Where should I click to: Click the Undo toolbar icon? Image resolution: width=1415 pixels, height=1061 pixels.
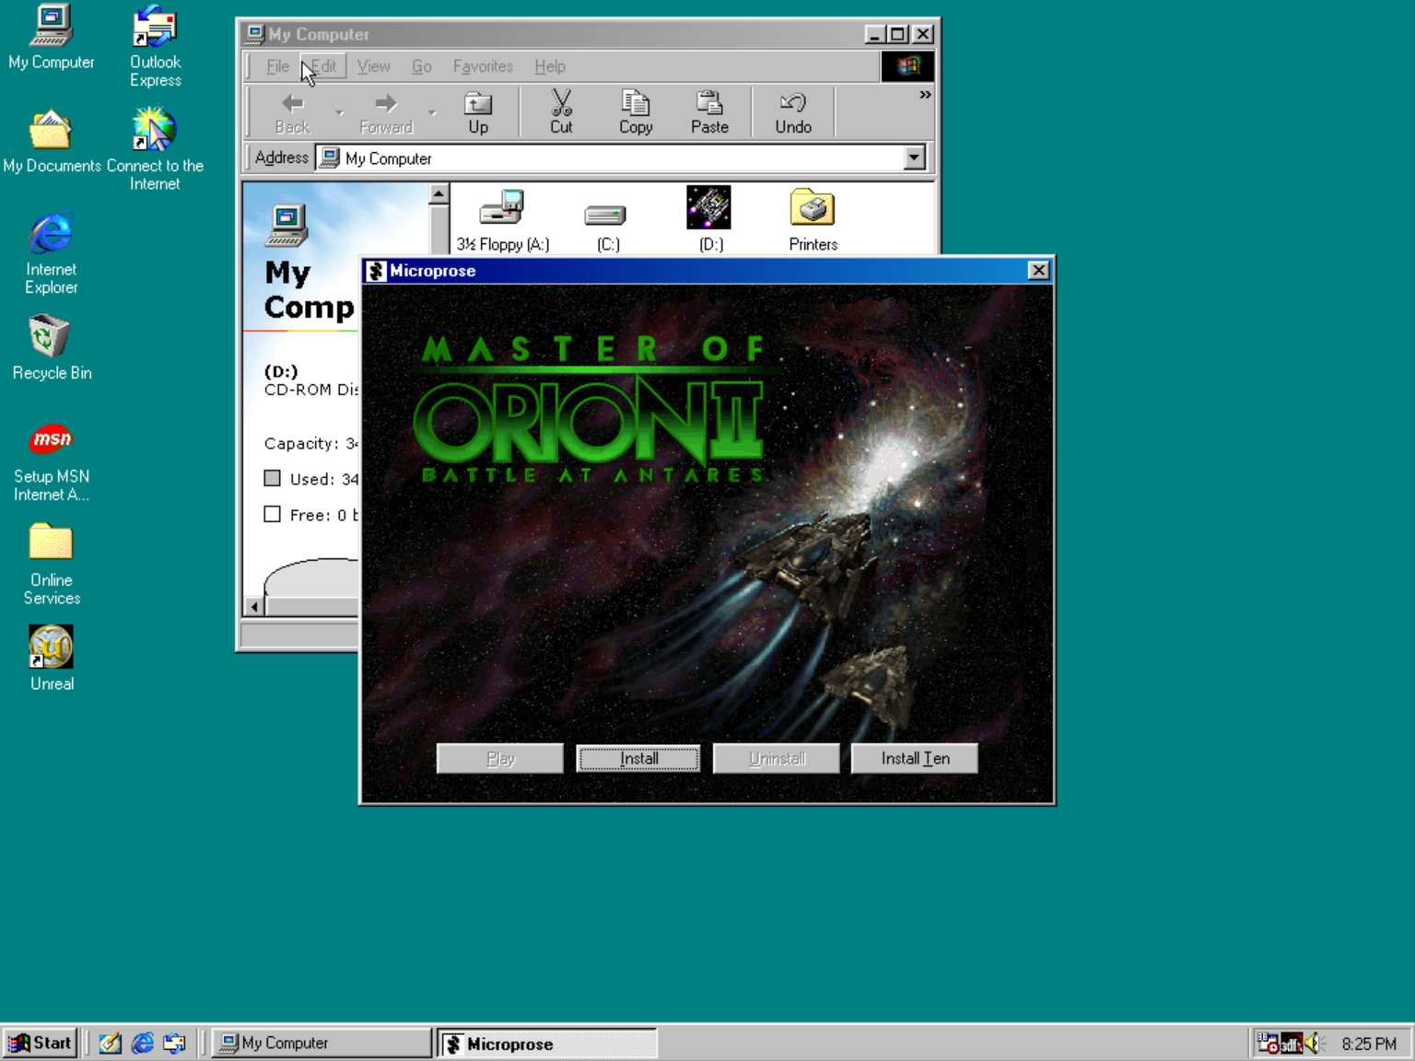[793, 112]
